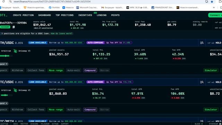Open position details icon in the ETH/USDC header
The width and height of the screenshot is (222, 125).
(x=202, y=43)
